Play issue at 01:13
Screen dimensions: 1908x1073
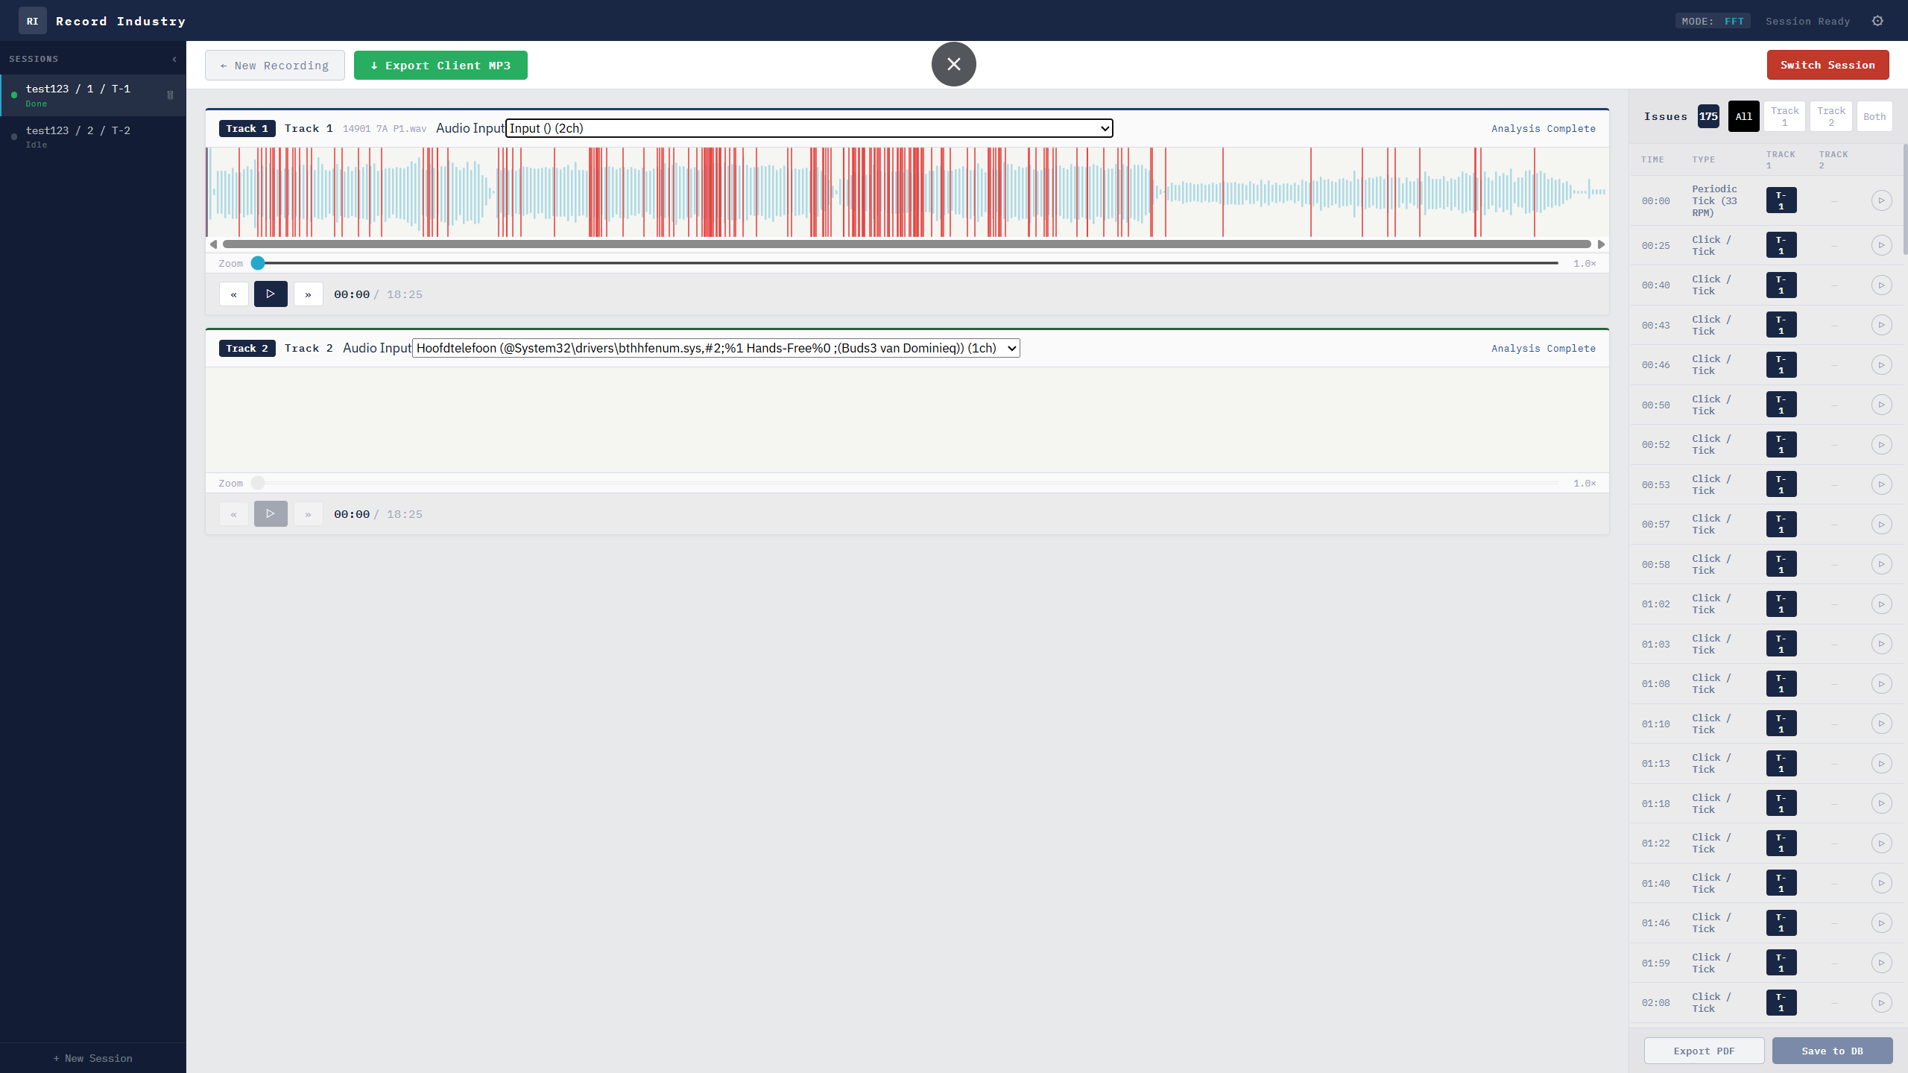point(1881,763)
